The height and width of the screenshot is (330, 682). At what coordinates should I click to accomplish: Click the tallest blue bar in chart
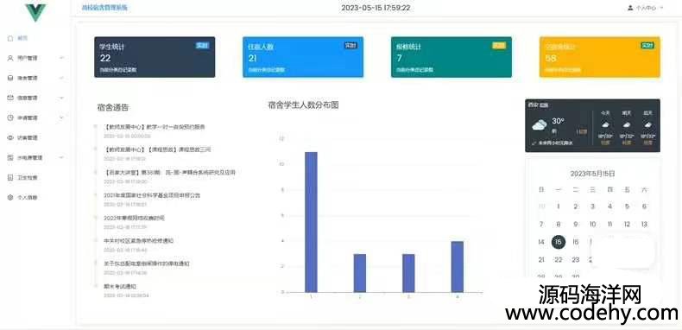click(x=311, y=222)
